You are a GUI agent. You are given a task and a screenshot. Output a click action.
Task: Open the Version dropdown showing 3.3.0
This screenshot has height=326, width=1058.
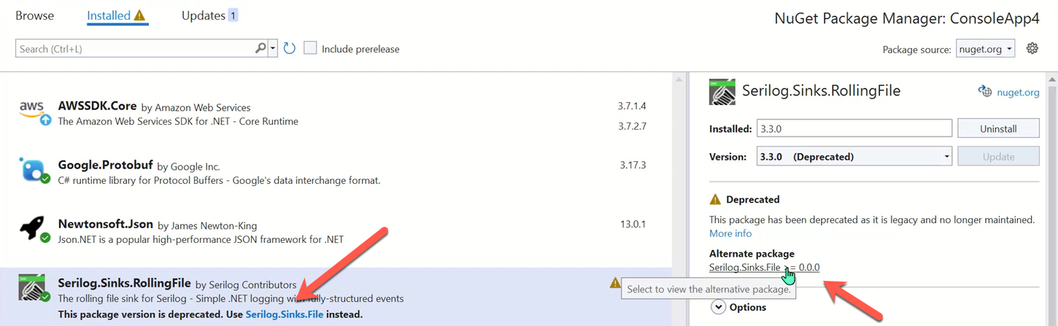click(x=854, y=156)
